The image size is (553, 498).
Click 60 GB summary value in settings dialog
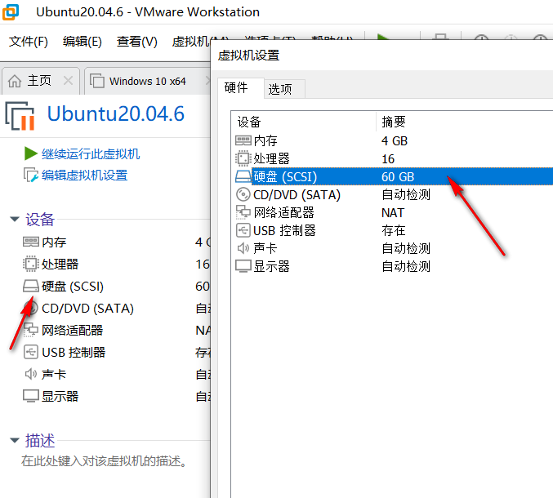coord(398,177)
